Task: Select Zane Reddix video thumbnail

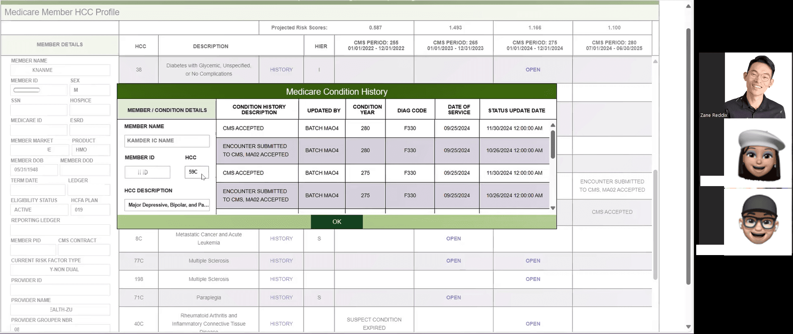Action: coord(745,85)
